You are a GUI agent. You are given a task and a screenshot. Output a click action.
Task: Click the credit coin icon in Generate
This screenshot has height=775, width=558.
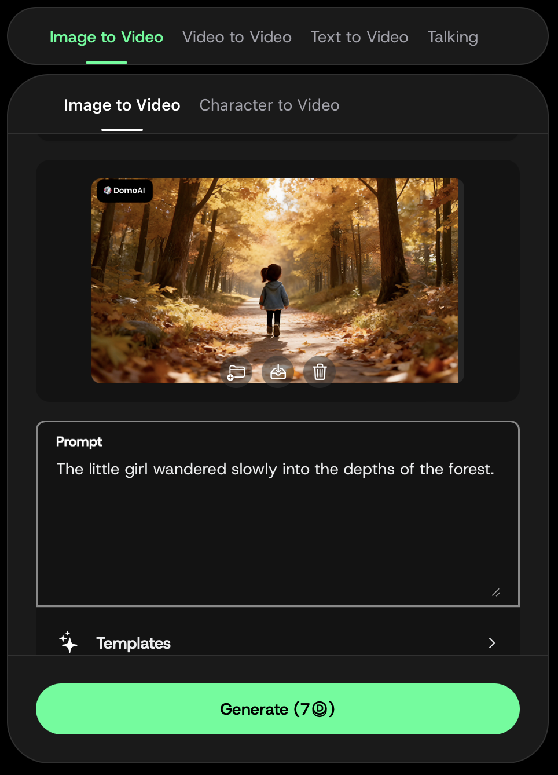pyautogui.click(x=320, y=709)
